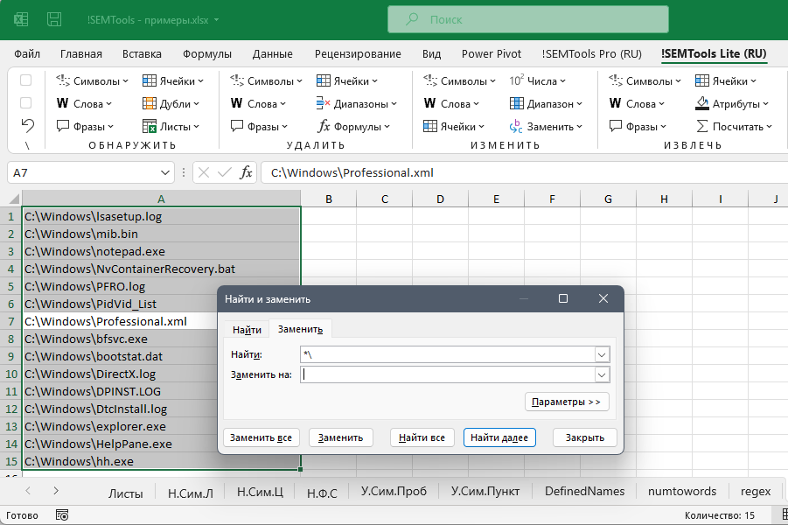
Task: Click the Найти text field containing *\
Action: (x=448, y=355)
